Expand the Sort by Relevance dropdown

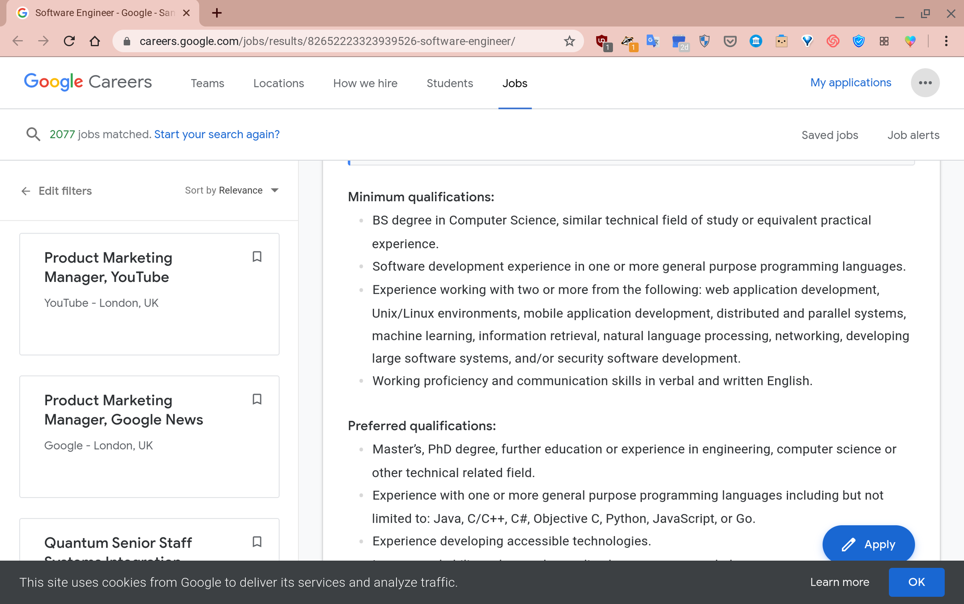(232, 191)
